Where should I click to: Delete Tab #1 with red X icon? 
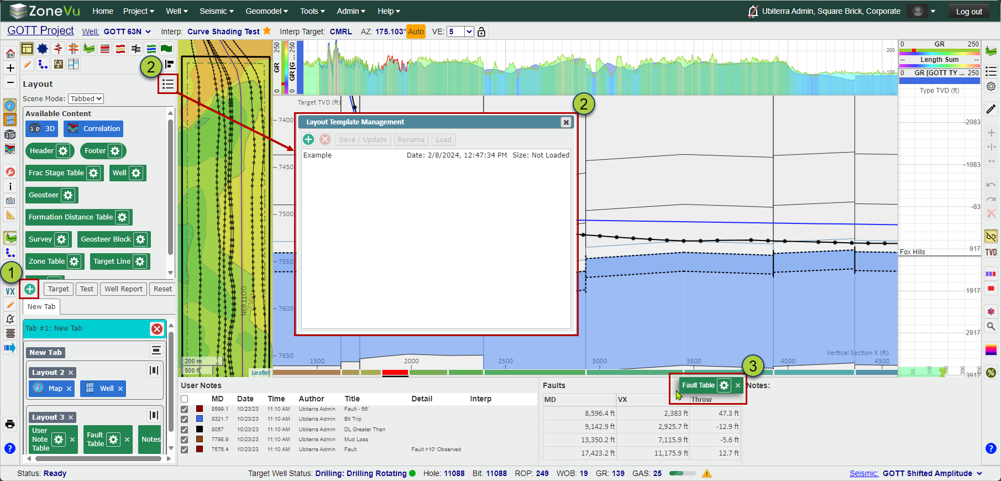tap(157, 329)
